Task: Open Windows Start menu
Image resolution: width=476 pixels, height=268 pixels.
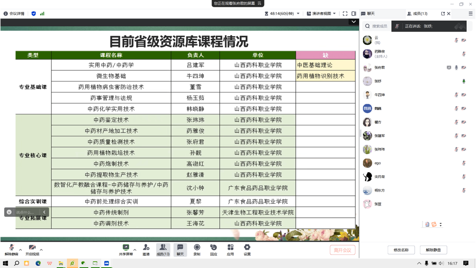Action: click(x=6, y=263)
